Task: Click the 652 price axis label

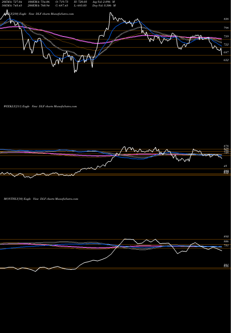Action: (226, 60)
